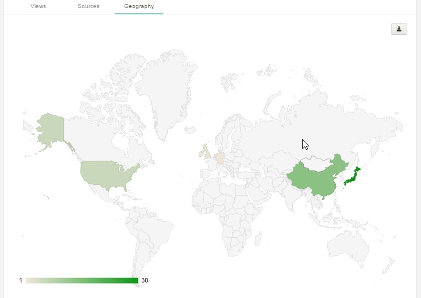
Task: Click the green color scale legend bar
Action: [82, 281]
